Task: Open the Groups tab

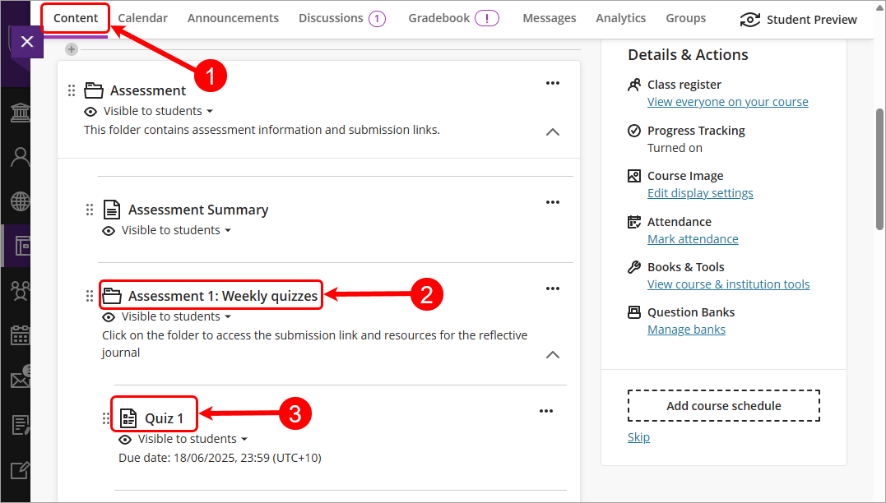Action: 685,18
